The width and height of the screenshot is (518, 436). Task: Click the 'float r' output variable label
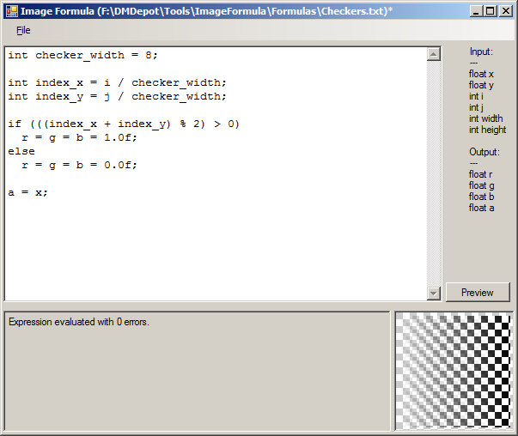[480, 174]
